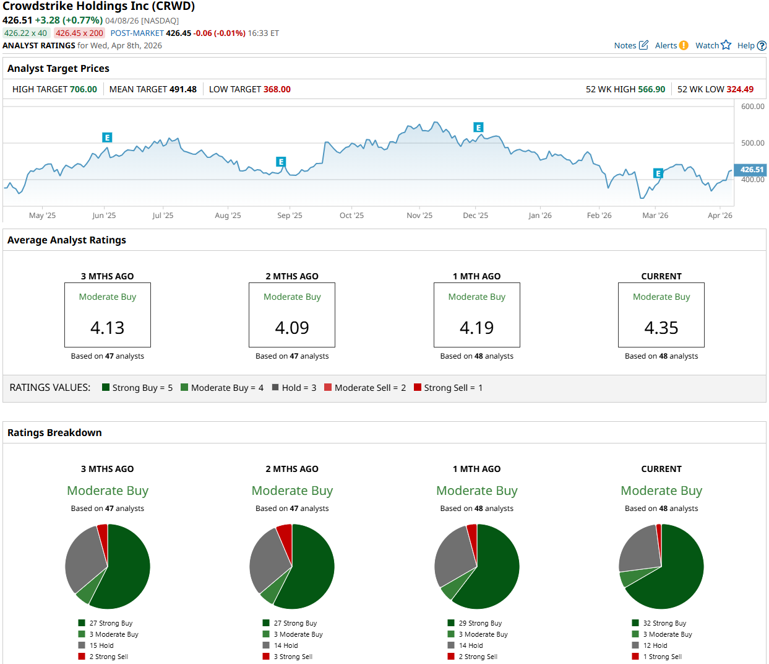The width and height of the screenshot is (769, 664).
Task: Click the 426.51 current price tag on chart
Action: [751, 170]
